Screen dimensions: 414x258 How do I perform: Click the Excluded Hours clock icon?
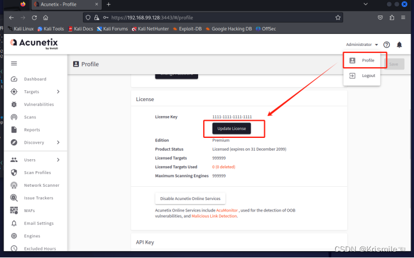point(14,248)
